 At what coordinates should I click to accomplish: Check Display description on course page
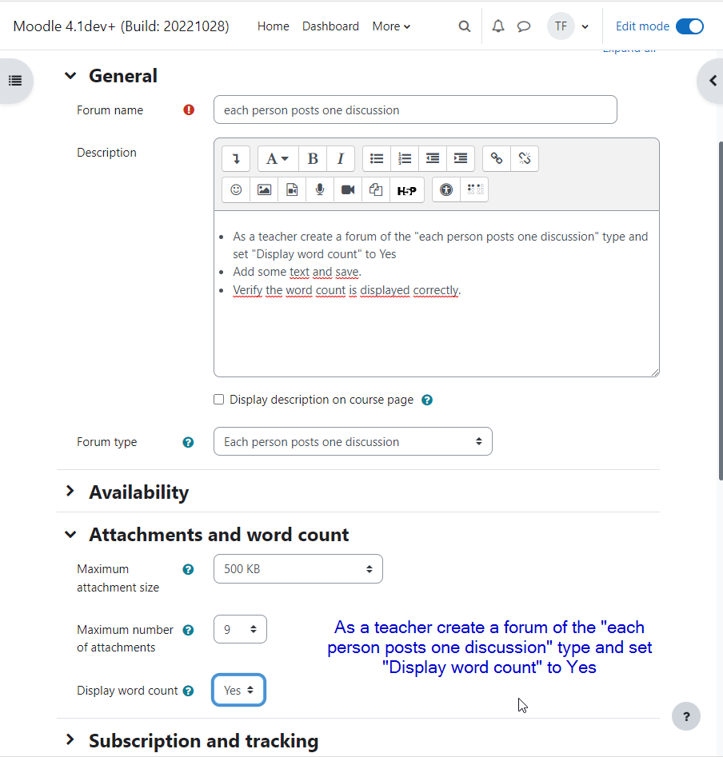click(219, 400)
